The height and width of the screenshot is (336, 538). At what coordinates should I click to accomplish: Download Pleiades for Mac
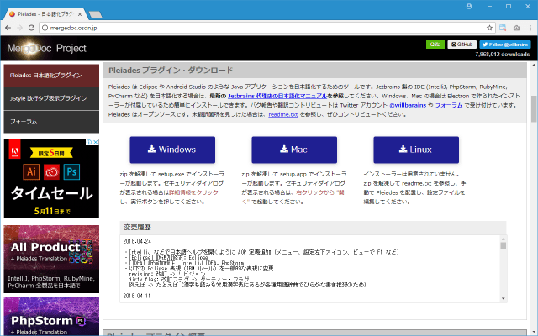[x=294, y=150]
